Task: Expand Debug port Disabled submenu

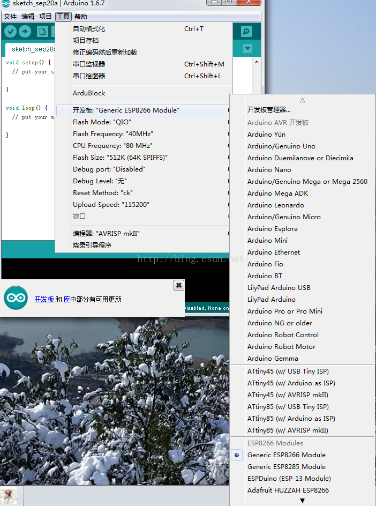Action: (x=144, y=169)
